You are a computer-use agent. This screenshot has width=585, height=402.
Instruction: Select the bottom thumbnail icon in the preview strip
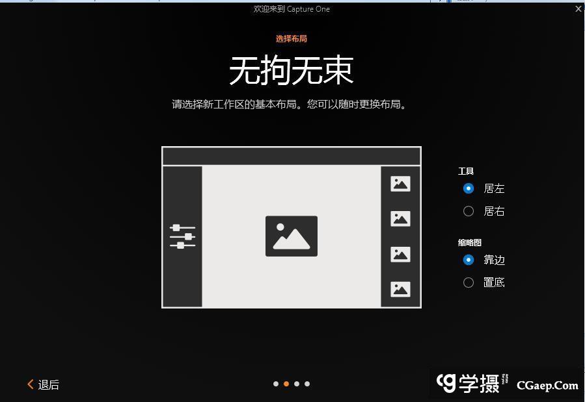pos(400,289)
